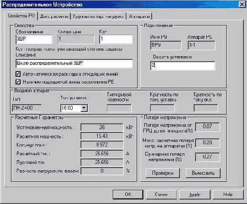Toggle Наличие подходящей жилы заземления PE checkbox
Screen dimensions: 247x204
point(18,82)
